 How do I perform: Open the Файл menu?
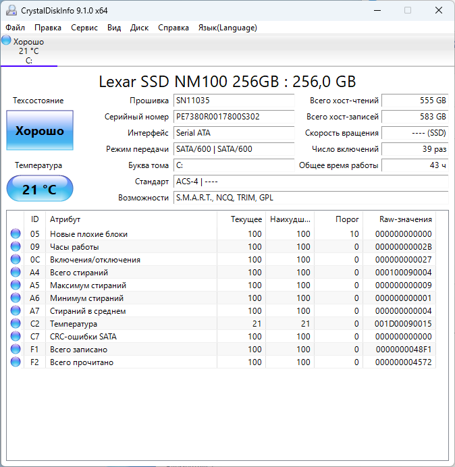click(16, 28)
